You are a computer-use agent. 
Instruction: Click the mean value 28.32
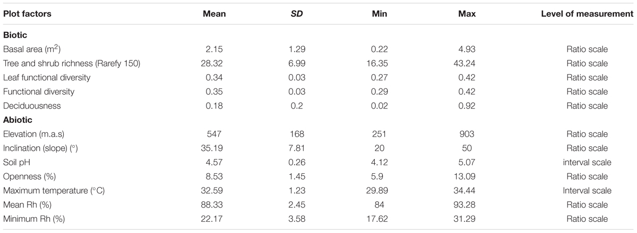[x=214, y=64]
